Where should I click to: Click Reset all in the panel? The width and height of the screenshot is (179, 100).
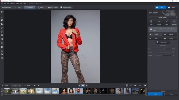click(x=163, y=91)
